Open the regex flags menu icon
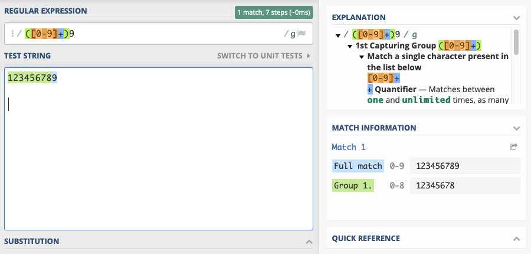Viewport: 531px width, 254px height. pyautogui.click(x=301, y=34)
